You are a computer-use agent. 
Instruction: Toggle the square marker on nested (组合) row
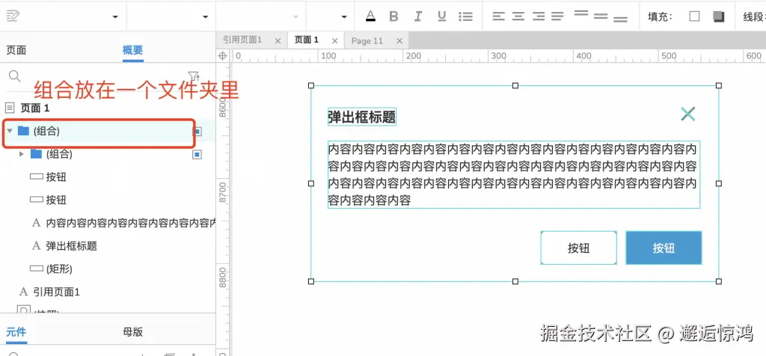coord(197,154)
